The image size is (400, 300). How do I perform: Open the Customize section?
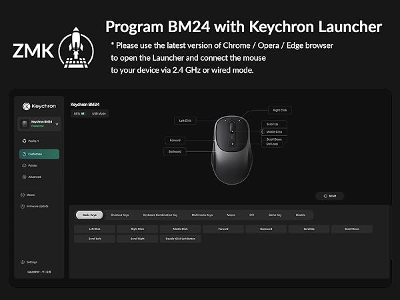point(39,154)
